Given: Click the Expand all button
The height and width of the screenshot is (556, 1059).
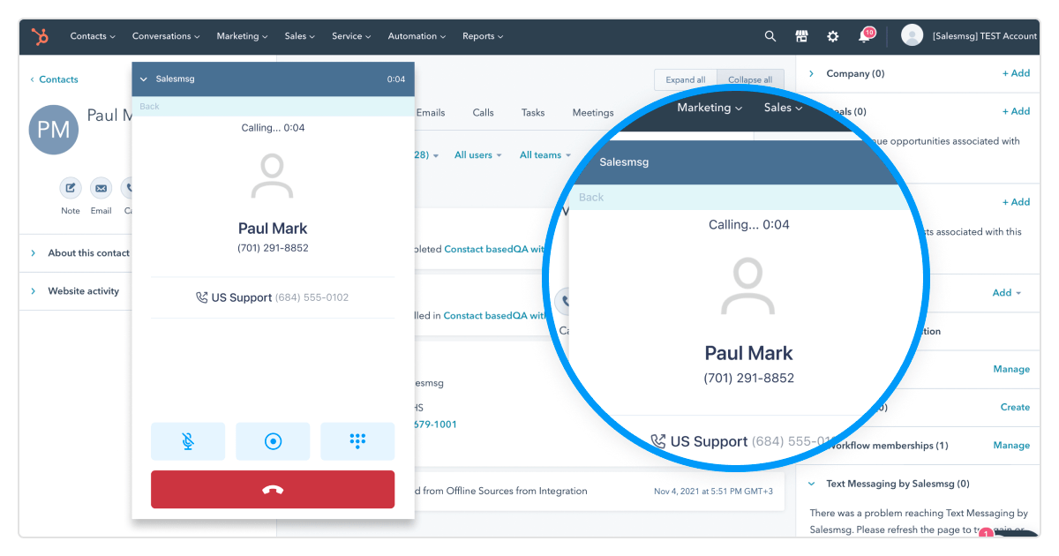Looking at the screenshot, I should point(686,79).
